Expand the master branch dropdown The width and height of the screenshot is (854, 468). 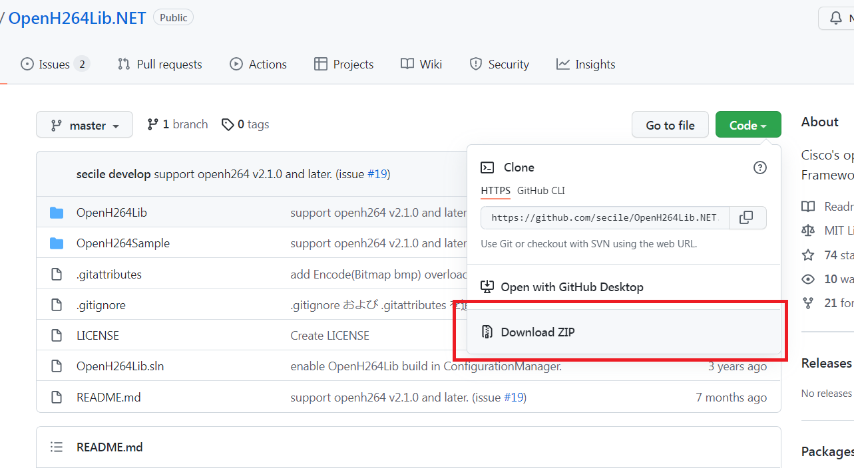coord(85,125)
